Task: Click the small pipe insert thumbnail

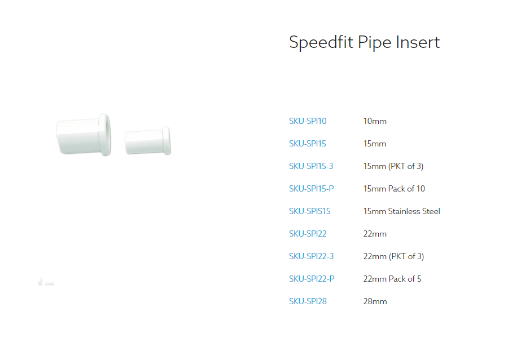Action: [46, 282]
